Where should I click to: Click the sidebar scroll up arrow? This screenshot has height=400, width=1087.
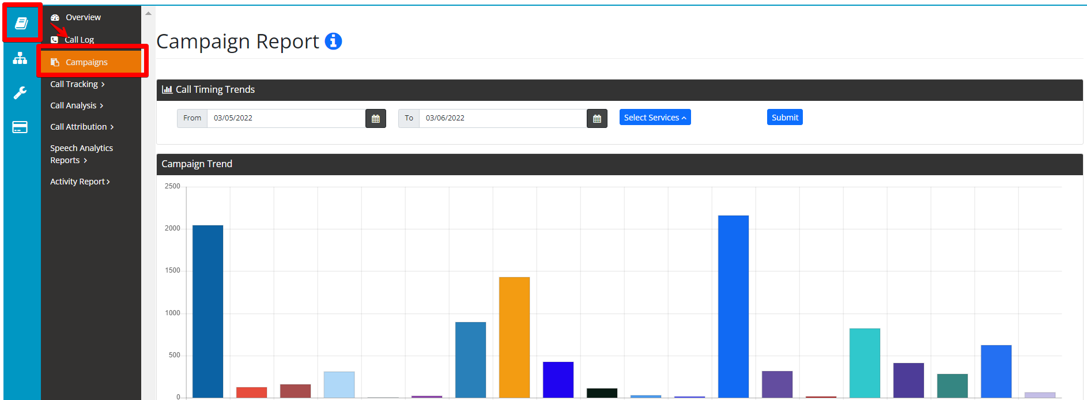[x=148, y=13]
